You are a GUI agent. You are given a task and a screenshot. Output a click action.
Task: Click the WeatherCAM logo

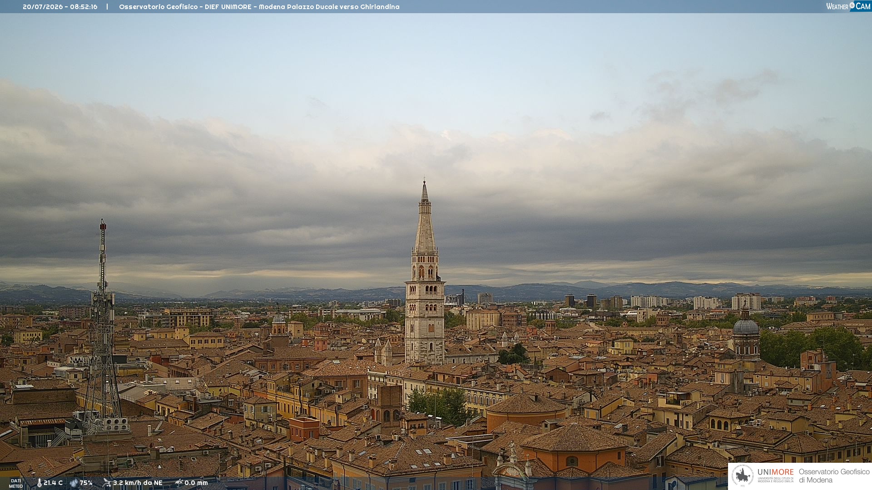click(848, 6)
